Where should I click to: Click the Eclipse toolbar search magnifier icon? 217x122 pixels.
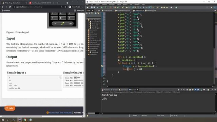pos(207,7)
